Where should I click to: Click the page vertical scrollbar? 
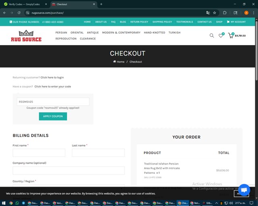coord(256,51)
